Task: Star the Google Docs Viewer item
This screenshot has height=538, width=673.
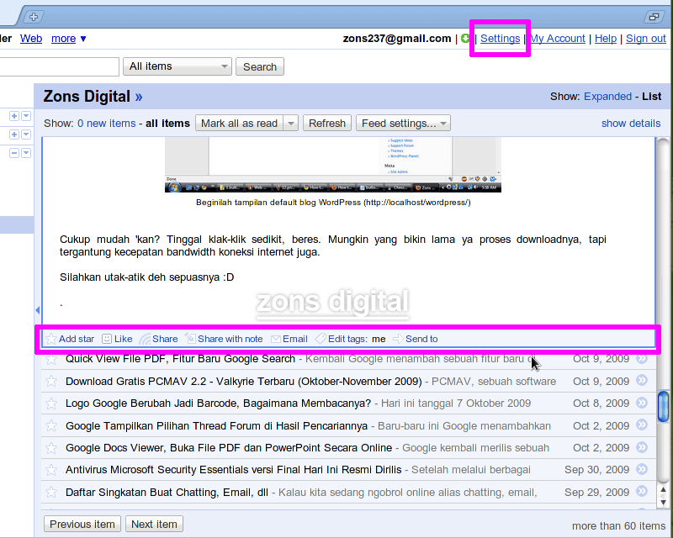Action: 51,448
